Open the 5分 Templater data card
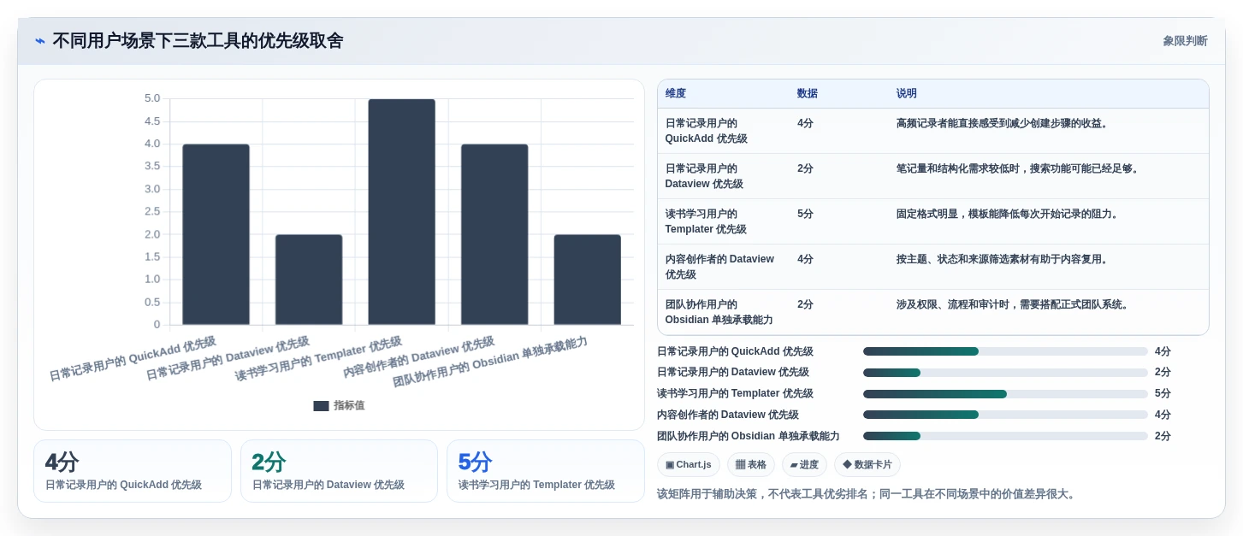 click(546, 471)
